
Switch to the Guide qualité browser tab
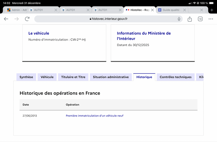[x=170, y=10]
